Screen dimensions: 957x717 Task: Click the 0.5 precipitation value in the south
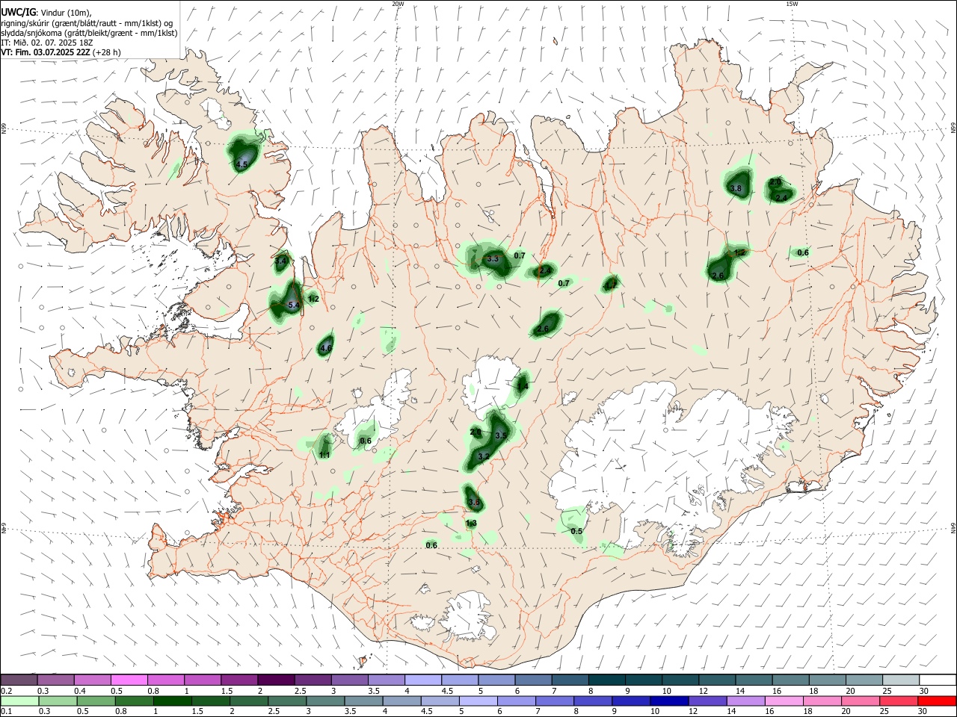[576, 532]
